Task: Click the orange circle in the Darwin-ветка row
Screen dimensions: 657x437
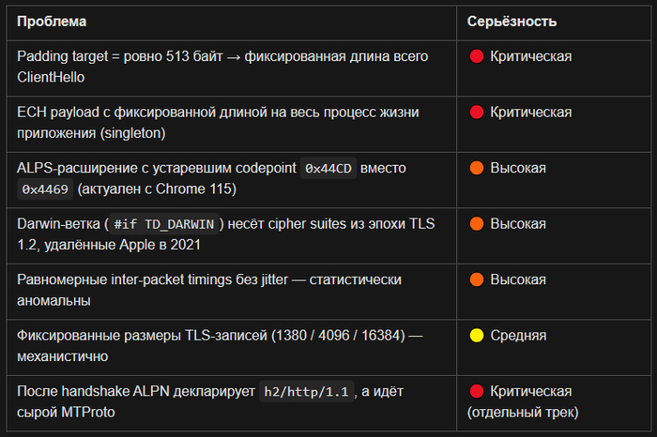Action: 476,224
